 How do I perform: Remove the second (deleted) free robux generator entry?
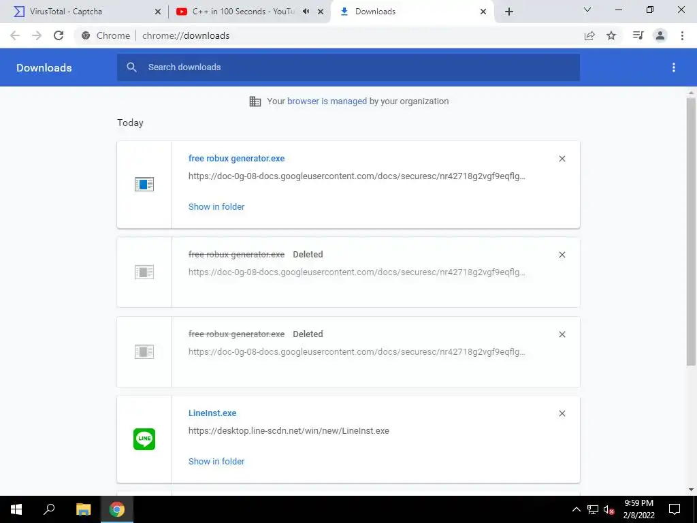562,255
